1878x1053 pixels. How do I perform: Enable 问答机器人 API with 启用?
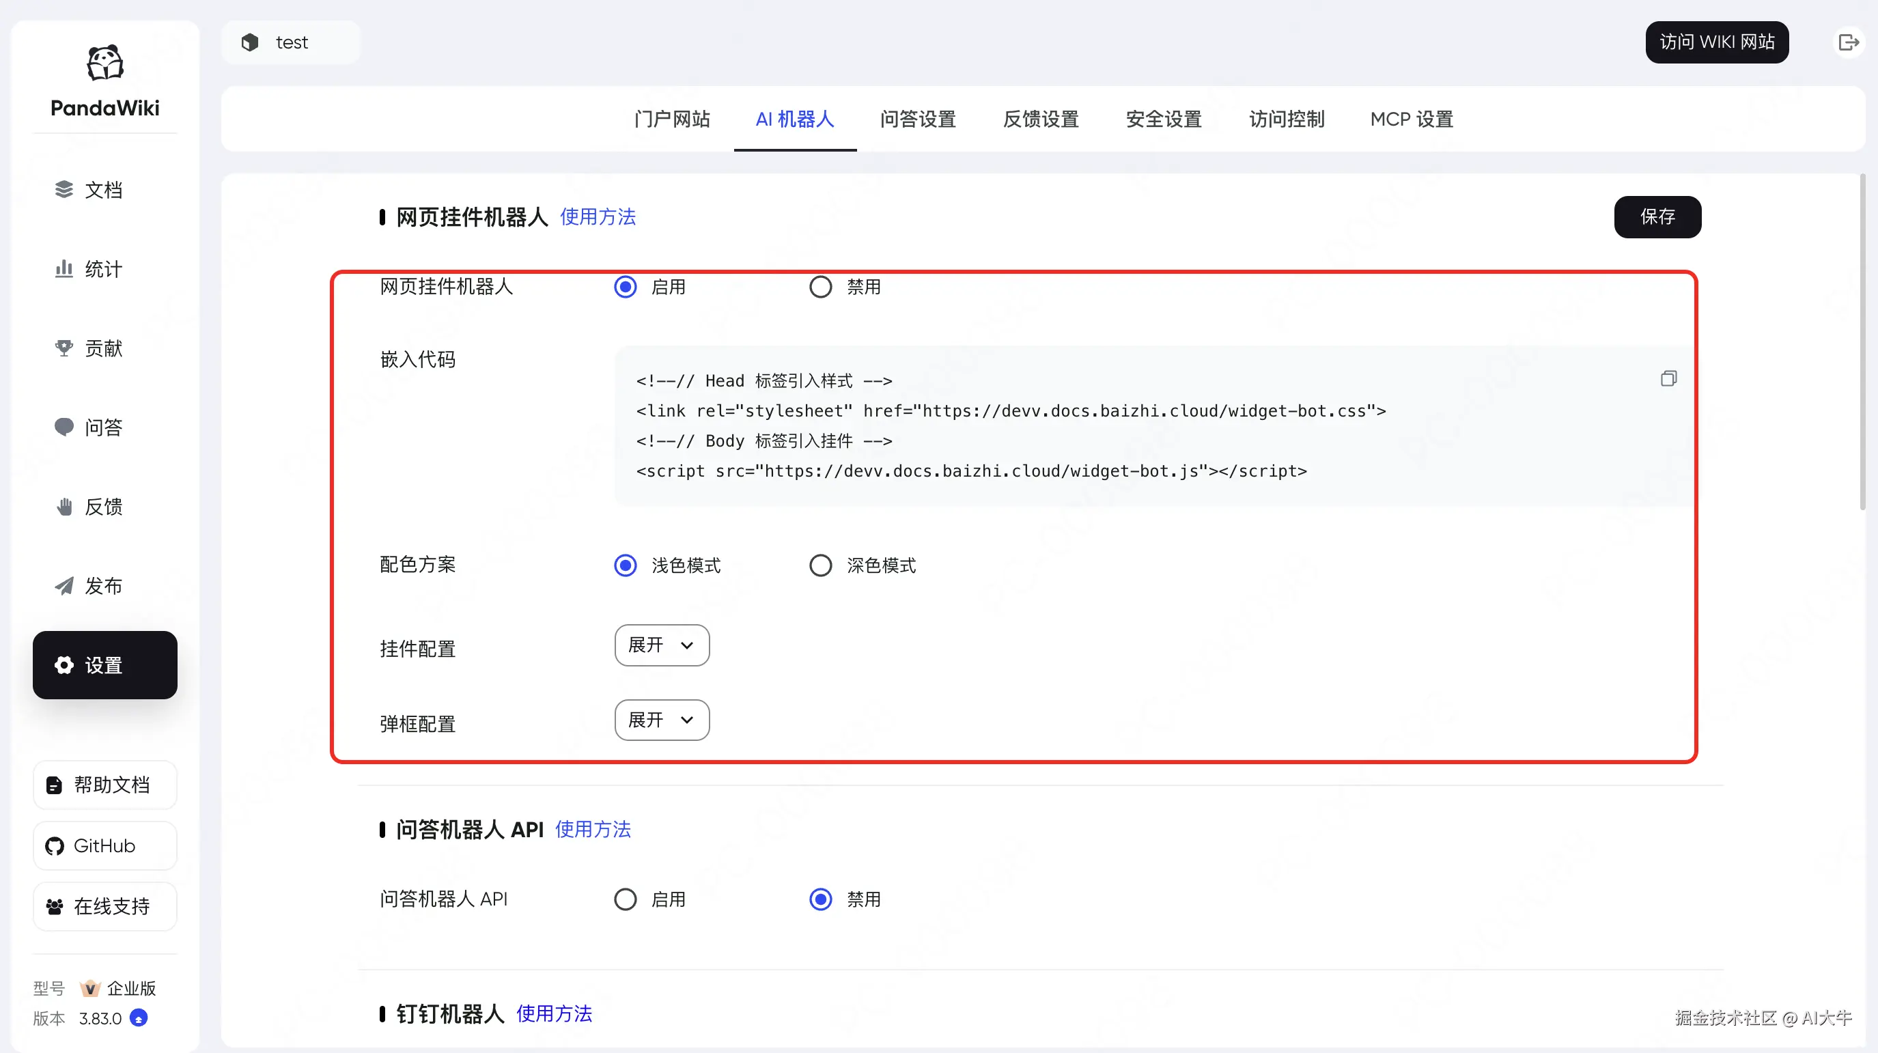point(625,899)
